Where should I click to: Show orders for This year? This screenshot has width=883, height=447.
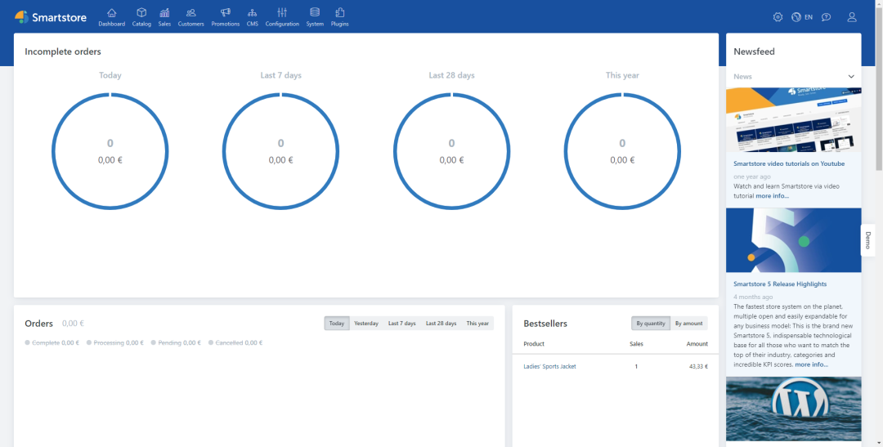477,323
